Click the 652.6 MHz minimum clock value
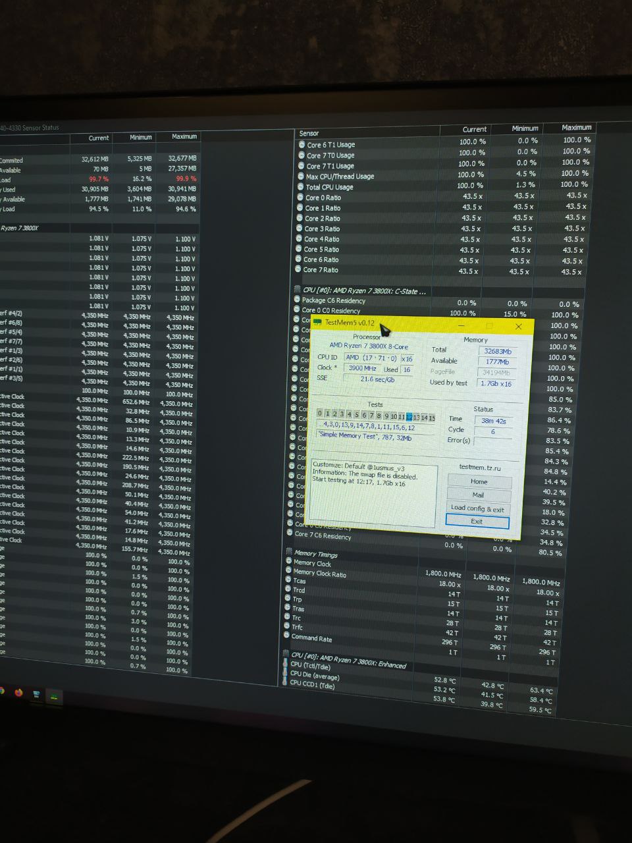632x843 pixels. (136, 402)
